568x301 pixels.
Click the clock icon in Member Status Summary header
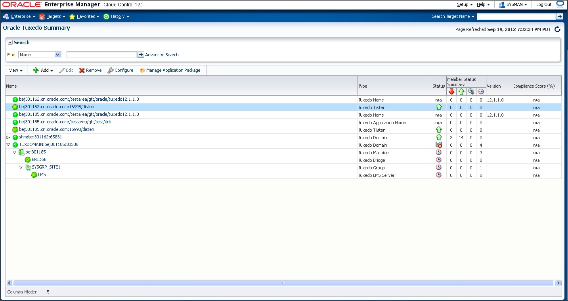click(480, 91)
